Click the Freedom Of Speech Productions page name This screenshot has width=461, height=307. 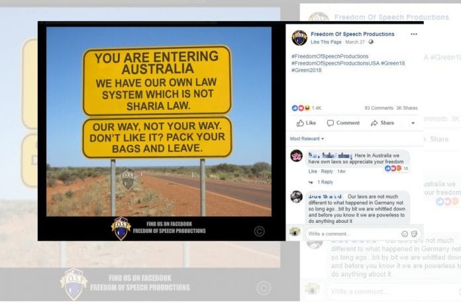[x=352, y=34]
